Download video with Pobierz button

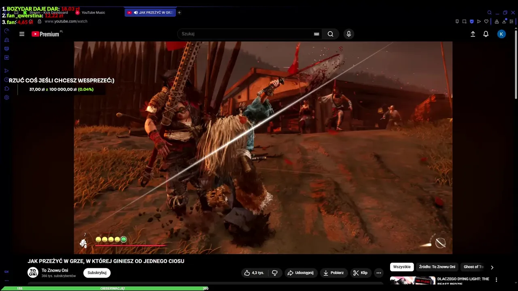(333, 273)
